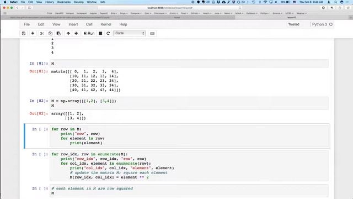Open the Window menu in menu bar
Viewport: 353px width, 199px height.
click(92, 2)
